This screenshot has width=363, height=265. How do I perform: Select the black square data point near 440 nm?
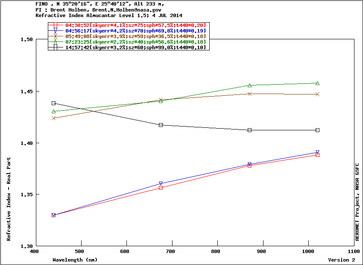click(x=54, y=103)
